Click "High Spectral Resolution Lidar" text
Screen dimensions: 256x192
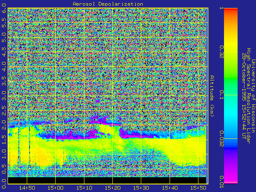(x=249, y=96)
